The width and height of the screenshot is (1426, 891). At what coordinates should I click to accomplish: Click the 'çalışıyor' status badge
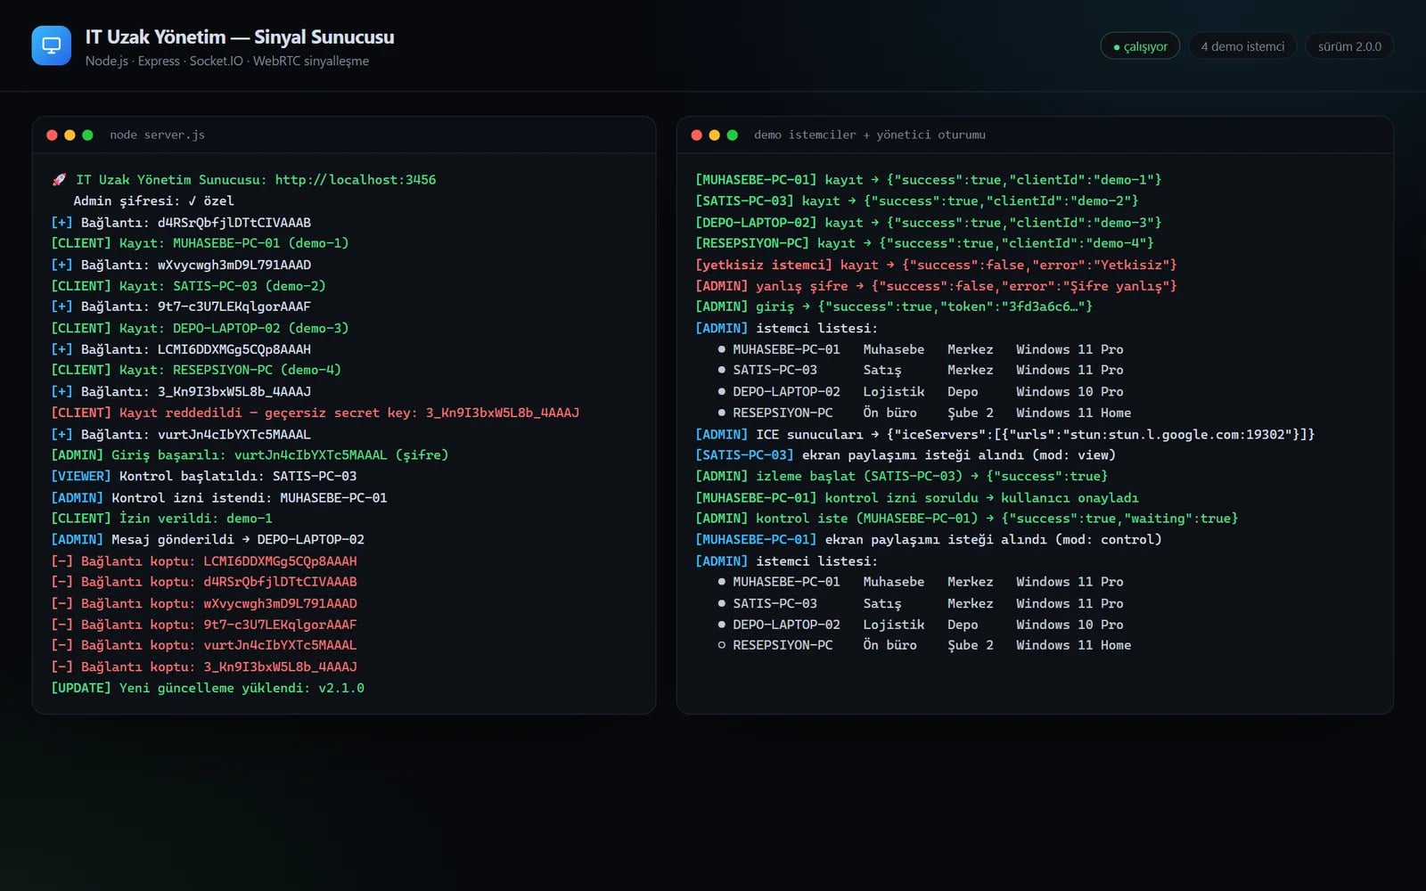1140,46
